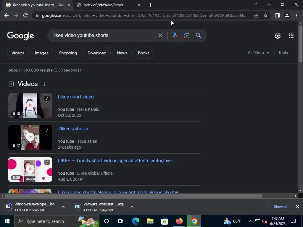This screenshot has height=227, width=303.
Task: Open Likee short video link
Action: point(76,97)
